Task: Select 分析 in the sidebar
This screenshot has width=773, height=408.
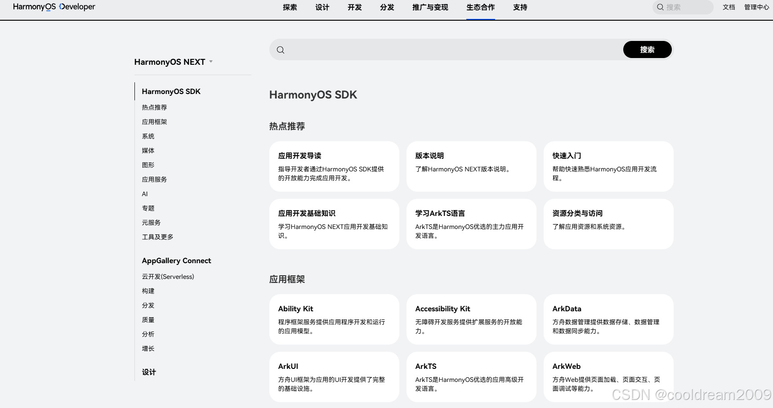Action: [148, 334]
